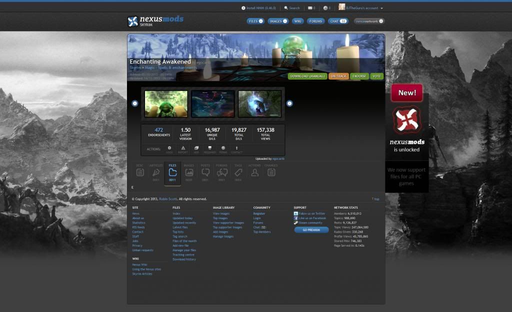Click the Facebook icon in footer Support

pos(296,218)
